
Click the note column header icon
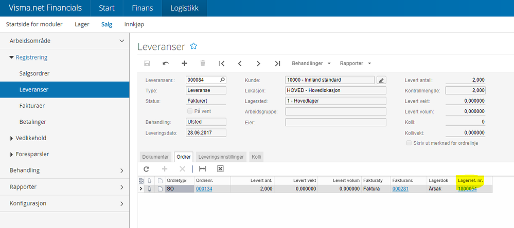pos(161,181)
